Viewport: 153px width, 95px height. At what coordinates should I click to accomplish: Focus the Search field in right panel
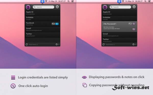coord(120,7)
